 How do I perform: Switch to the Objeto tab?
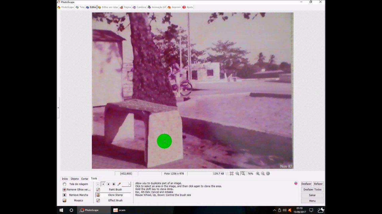point(75,179)
